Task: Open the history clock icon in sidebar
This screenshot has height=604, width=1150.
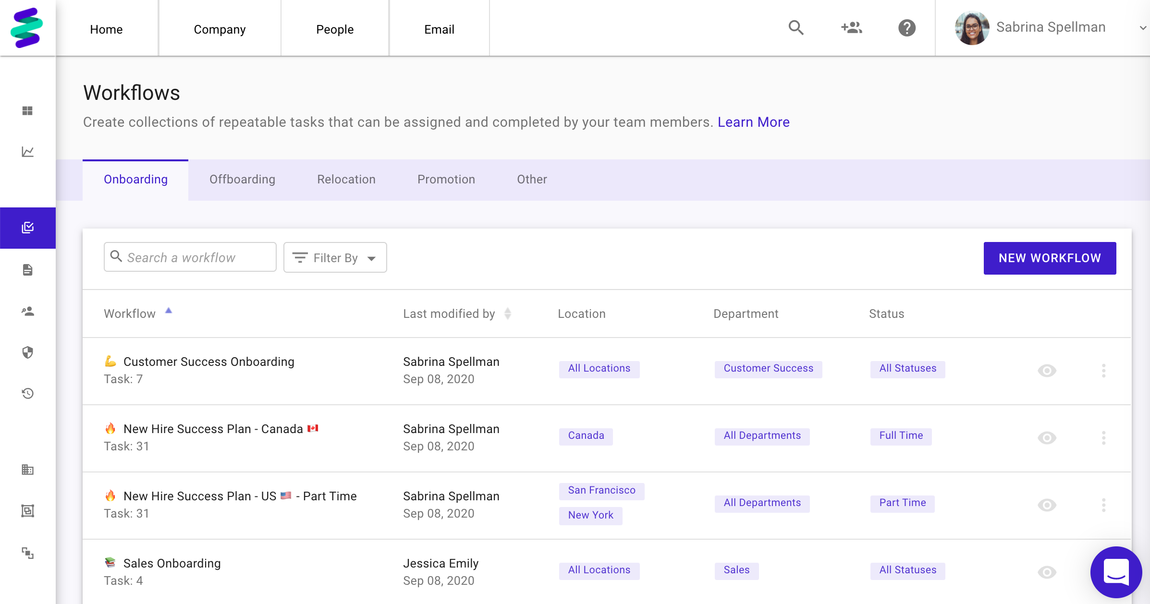Action: 28,394
